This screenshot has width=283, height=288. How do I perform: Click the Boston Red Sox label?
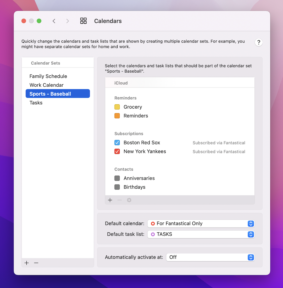(142, 143)
